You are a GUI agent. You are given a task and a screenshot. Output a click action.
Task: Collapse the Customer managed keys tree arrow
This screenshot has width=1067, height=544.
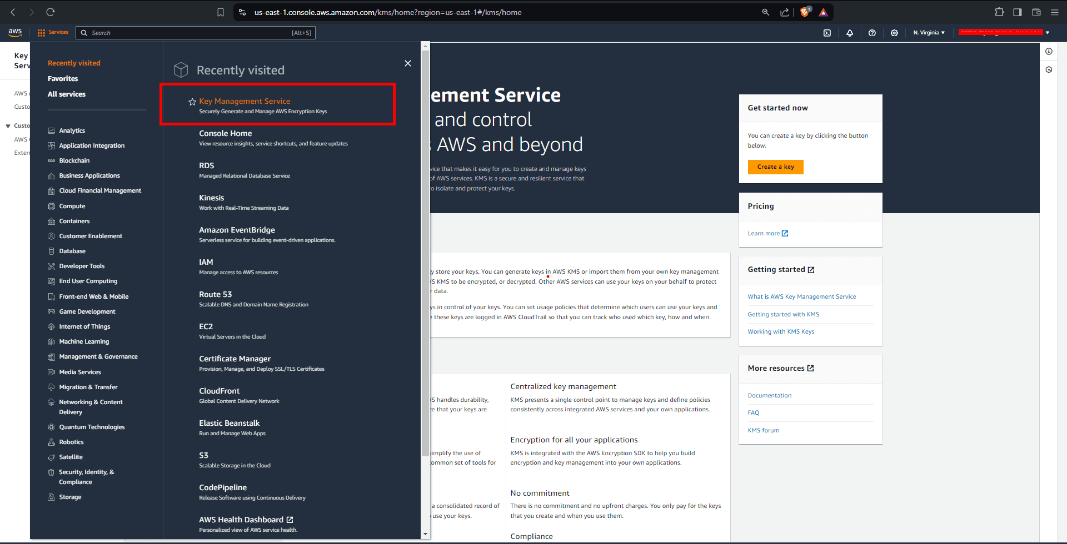pos(8,126)
